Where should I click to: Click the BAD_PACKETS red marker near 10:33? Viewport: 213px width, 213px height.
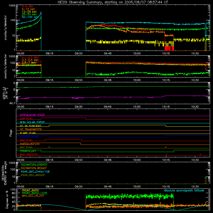point(200,154)
